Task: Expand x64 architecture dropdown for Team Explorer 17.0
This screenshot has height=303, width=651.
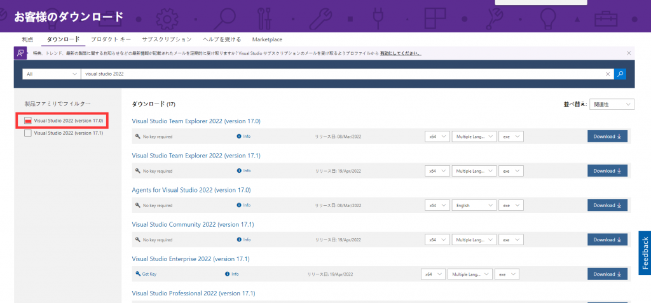Action: coord(437,137)
